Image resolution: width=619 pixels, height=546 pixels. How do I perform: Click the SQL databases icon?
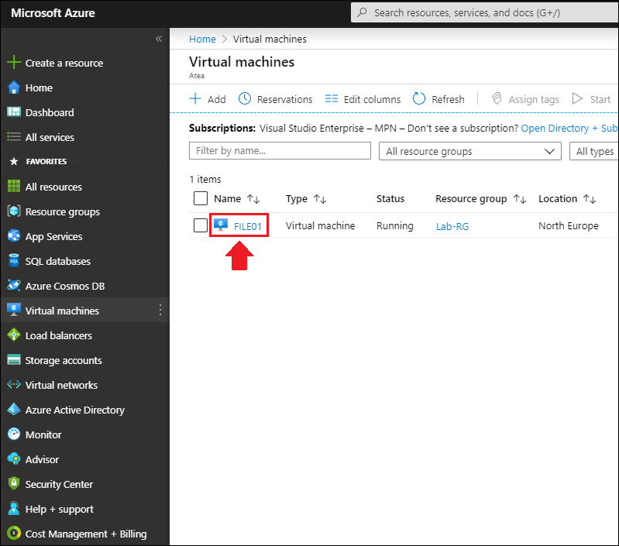(x=14, y=261)
